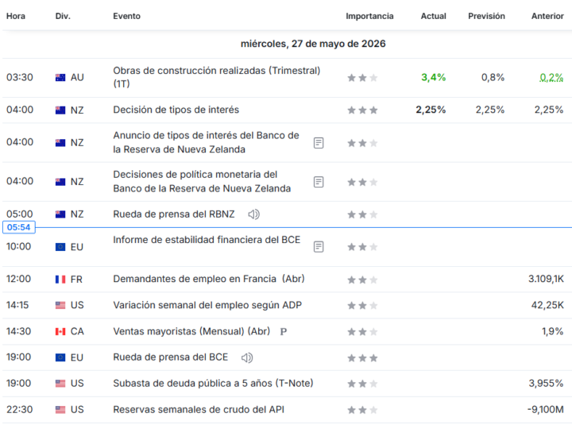The height and width of the screenshot is (425, 572).
Task: Click importance stars for Demandantes de empleo en Francia
Action: pyautogui.click(x=362, y=280)
